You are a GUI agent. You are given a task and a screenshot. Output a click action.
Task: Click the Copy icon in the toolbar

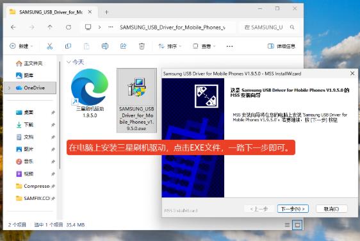coord(68,46)
